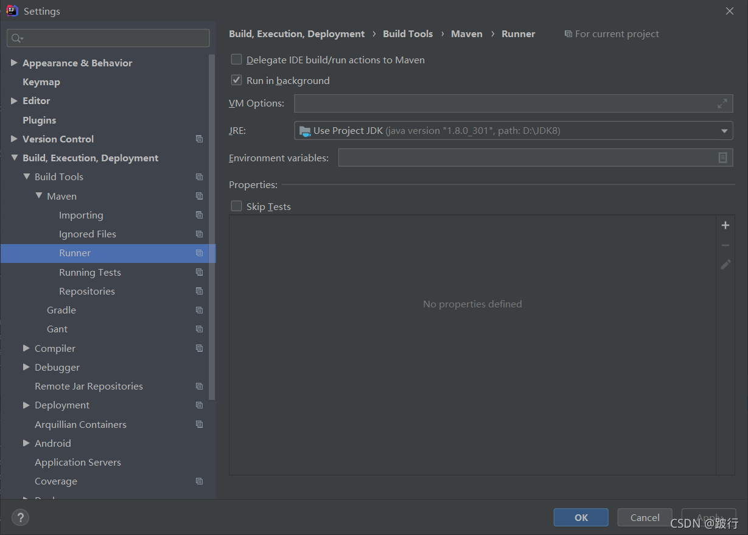The height and width of the screenshot is (535, 748).
Task: Collapse Build, Execution, Deployment section
Action: coord(14,158)
